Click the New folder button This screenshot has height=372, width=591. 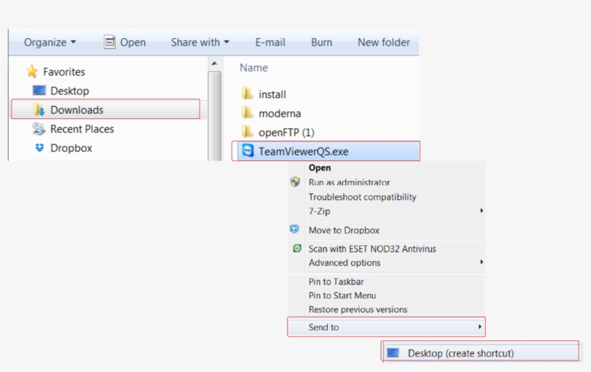(383, 43)
